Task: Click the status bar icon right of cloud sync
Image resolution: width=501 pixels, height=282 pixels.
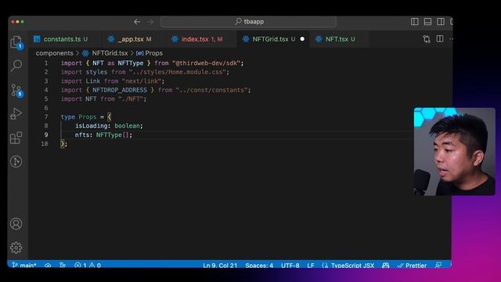Action: [63, 265]
